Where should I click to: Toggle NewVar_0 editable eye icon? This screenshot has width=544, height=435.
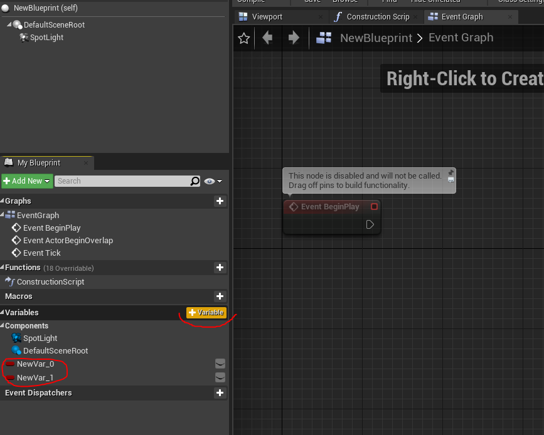pos(220,364)
